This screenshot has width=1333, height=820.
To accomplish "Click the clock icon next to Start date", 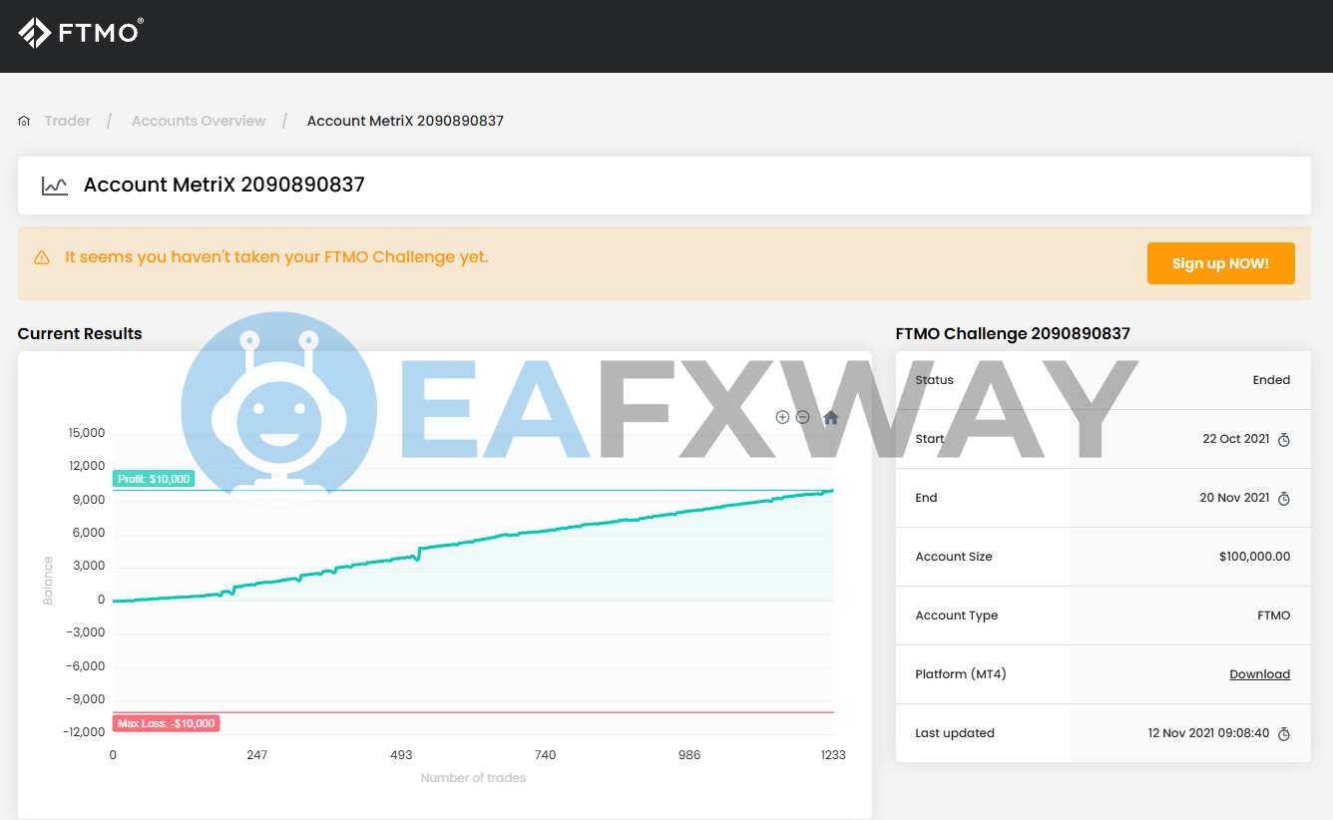I will coord(1284,440).
